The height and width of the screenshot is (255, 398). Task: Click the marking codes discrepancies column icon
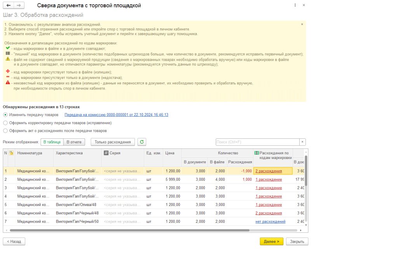(256, 153)
